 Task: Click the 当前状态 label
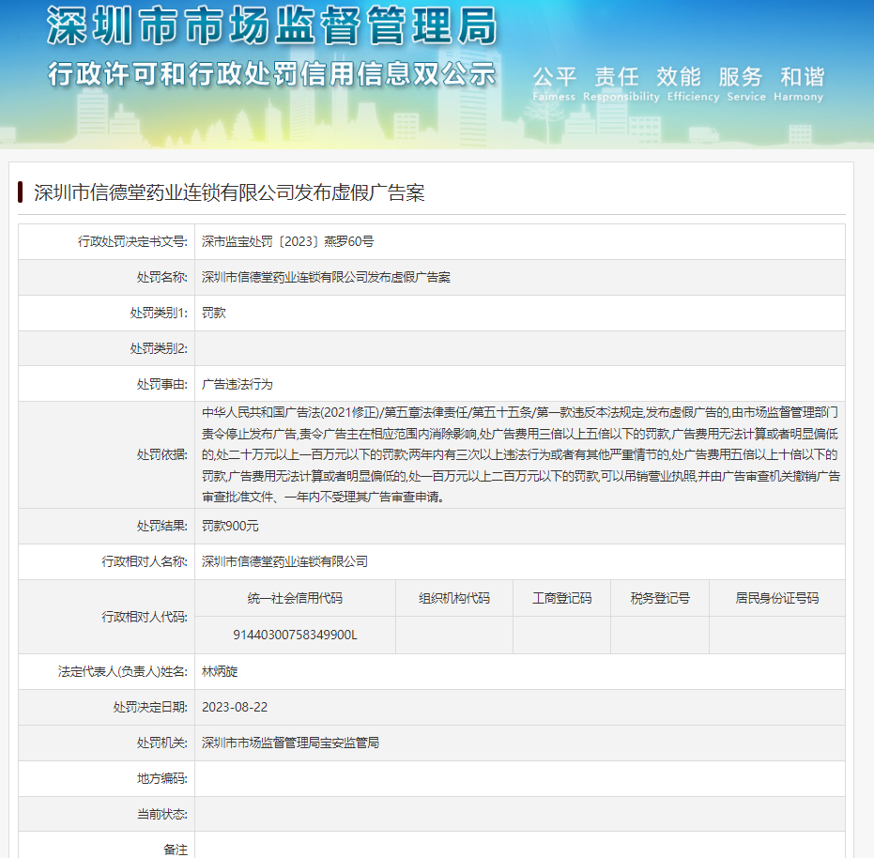(162, 814)
